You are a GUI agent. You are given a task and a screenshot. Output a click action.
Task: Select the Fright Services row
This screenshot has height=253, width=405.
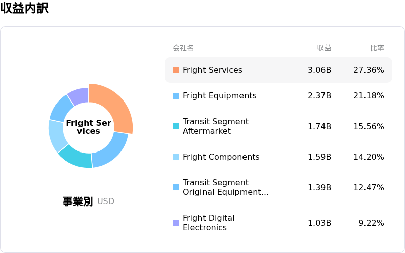[278, 70]
